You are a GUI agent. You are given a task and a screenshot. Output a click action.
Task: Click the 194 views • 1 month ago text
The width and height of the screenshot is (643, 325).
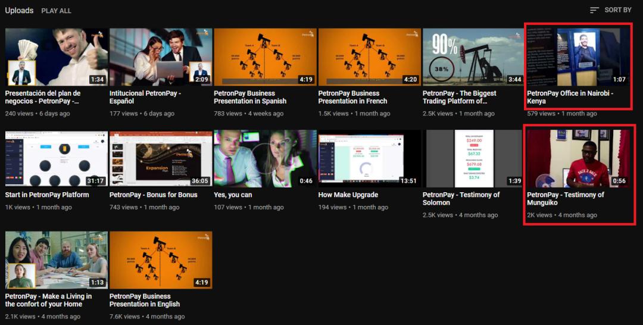pyautogui.click(x=353, y=207)
